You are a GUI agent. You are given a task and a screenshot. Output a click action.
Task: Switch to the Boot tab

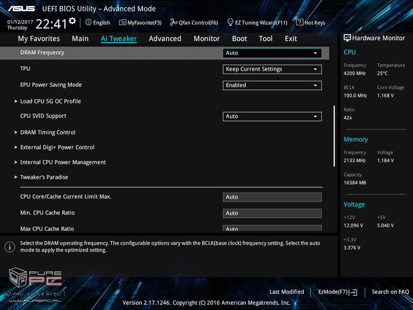click(239, 39)
